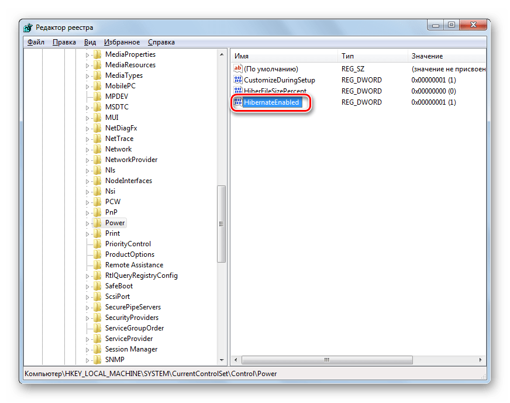Viewport: 510px width, 403px height.
Task: Click the MUI folder icon
Action: pos(97,118)
